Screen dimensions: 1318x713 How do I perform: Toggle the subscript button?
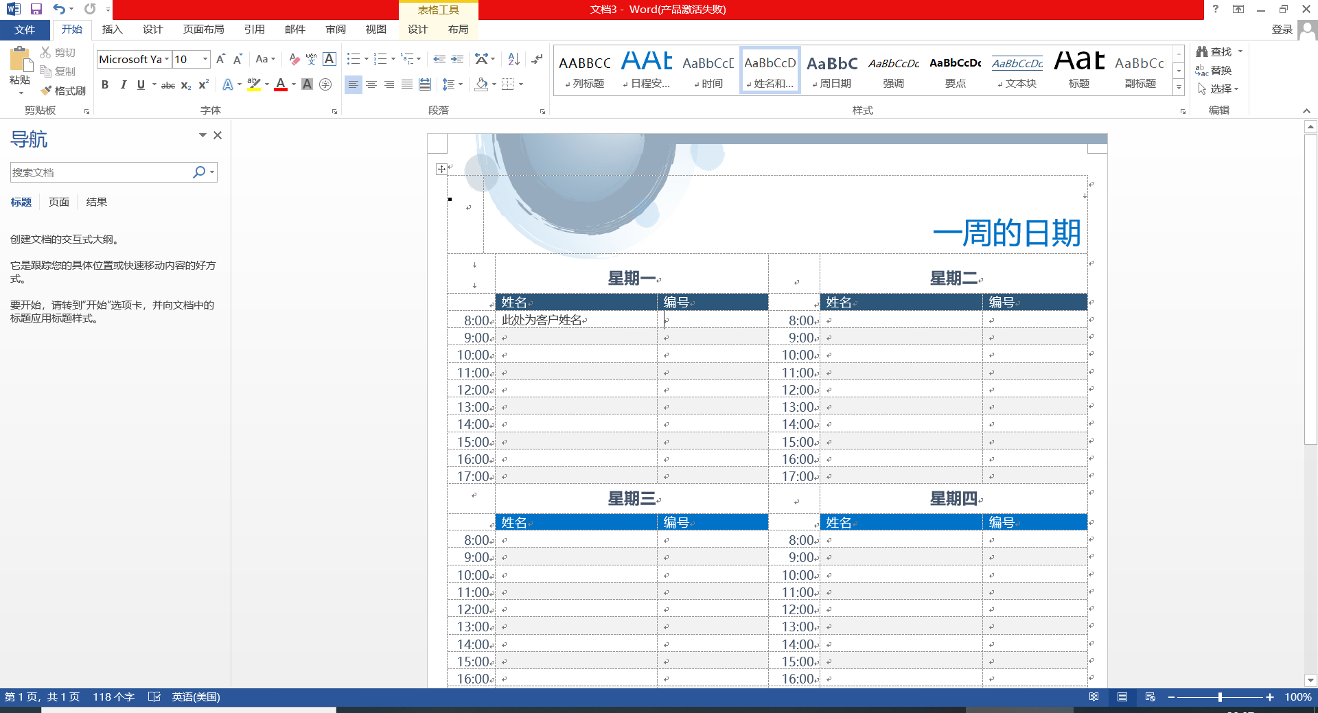185,84
